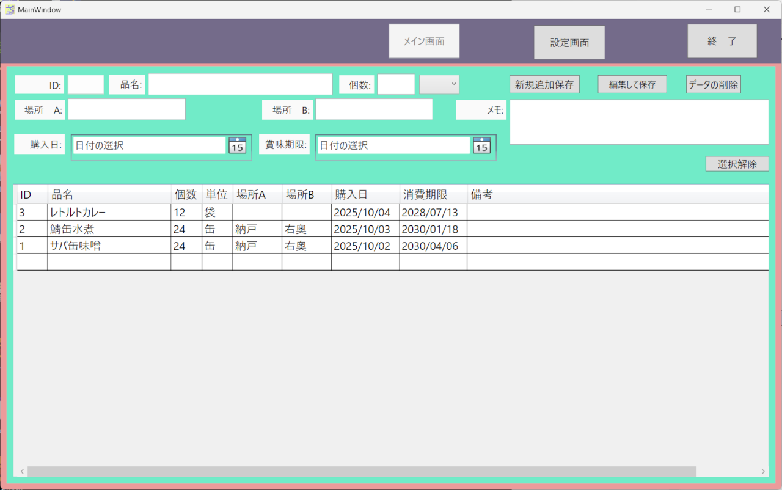This screenshot has width=782, height=490.
Task: Open the 賞味期限 calendar picker icon
Action: (x=481, y=145)
